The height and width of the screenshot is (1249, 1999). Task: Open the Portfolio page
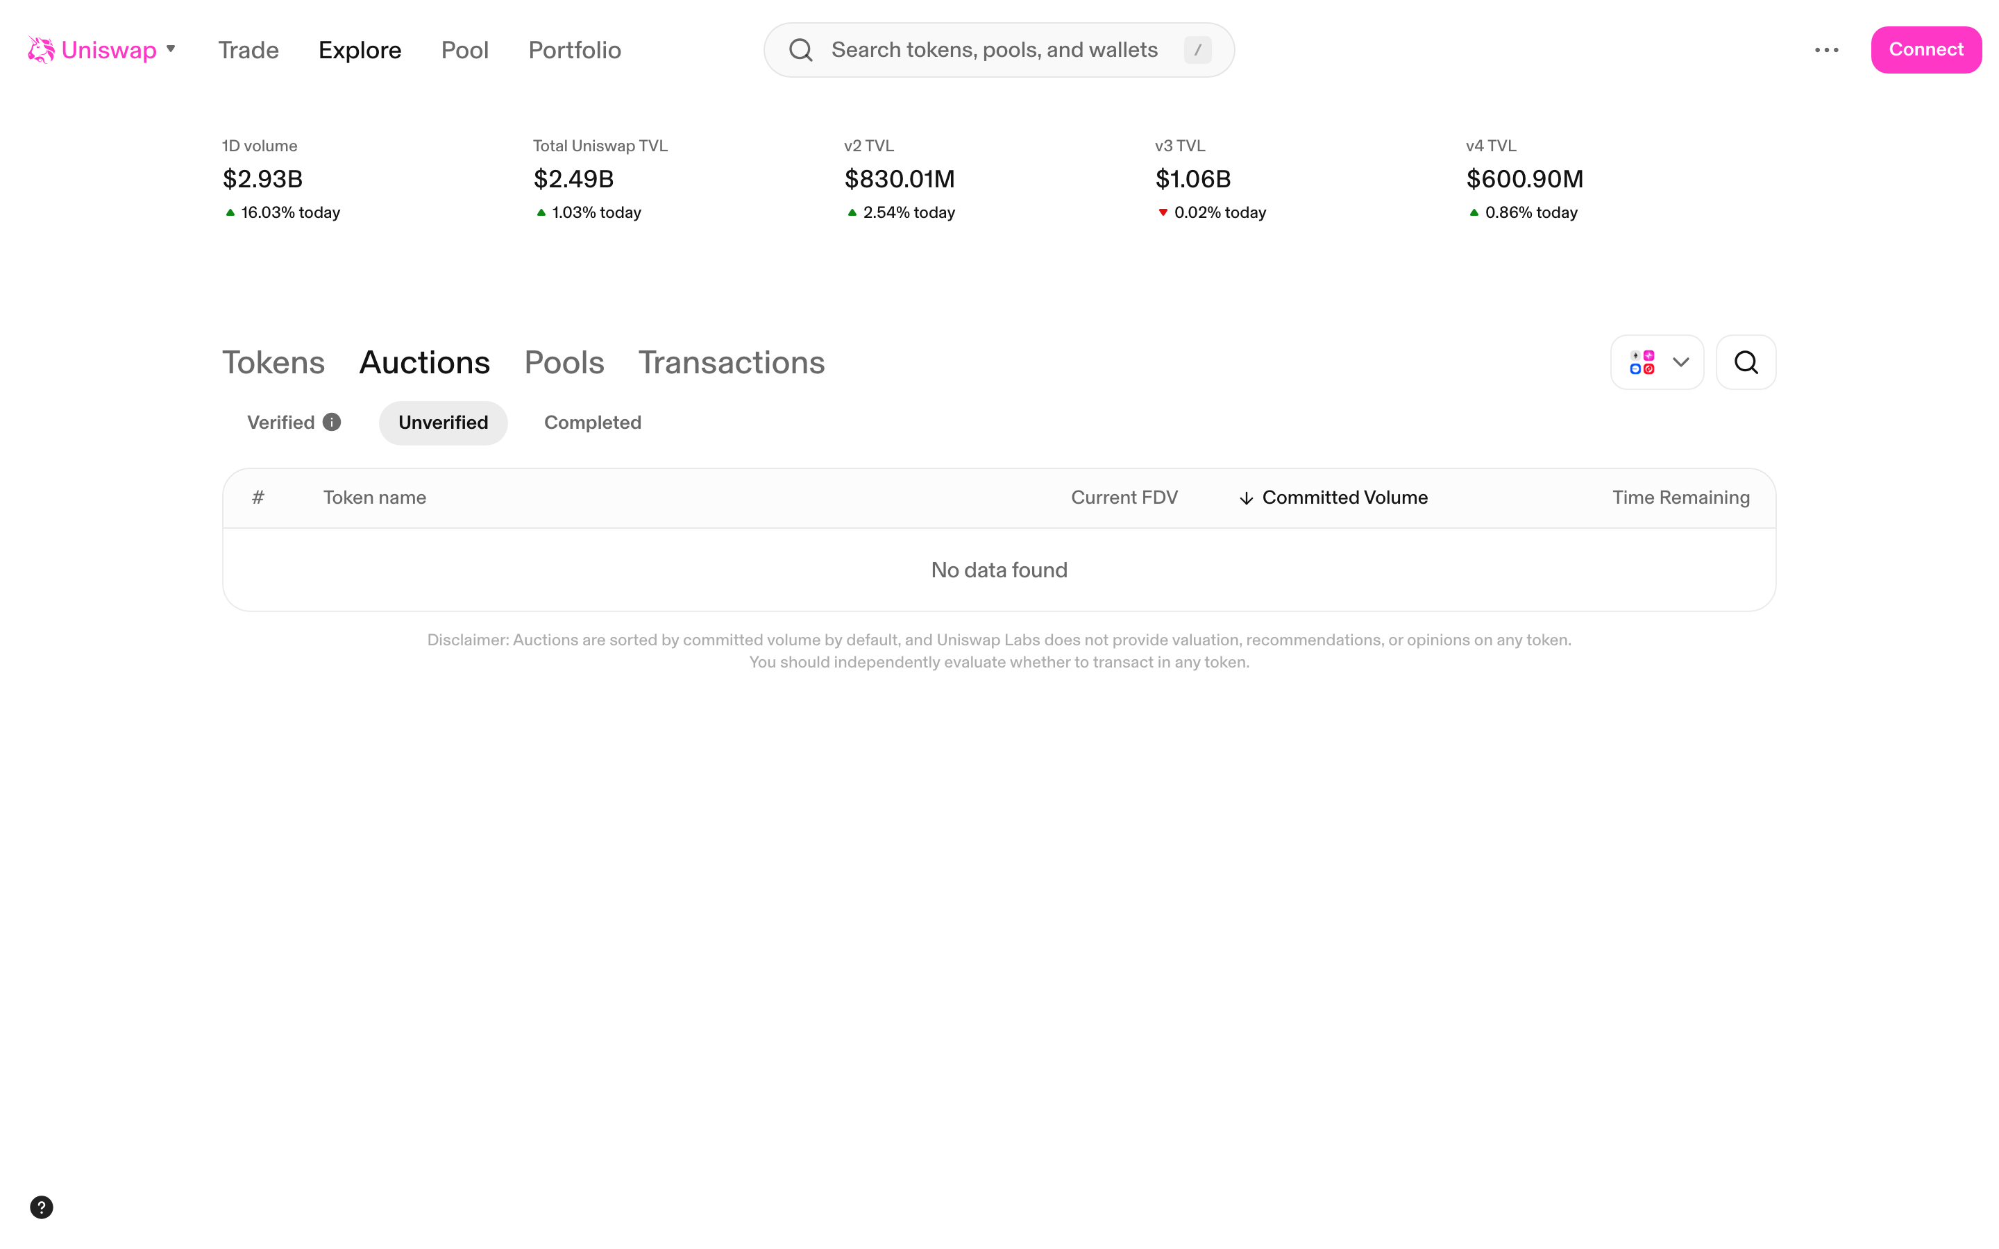[x=574, y=49]
